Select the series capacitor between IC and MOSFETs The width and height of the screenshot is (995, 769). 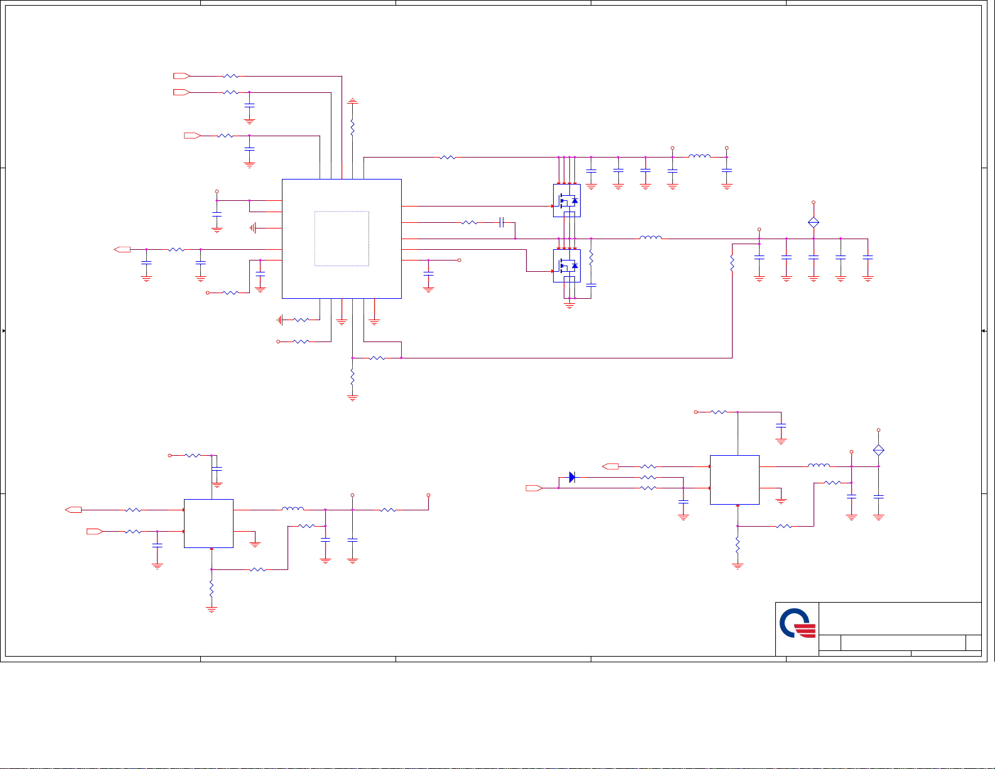pos(502,222)
